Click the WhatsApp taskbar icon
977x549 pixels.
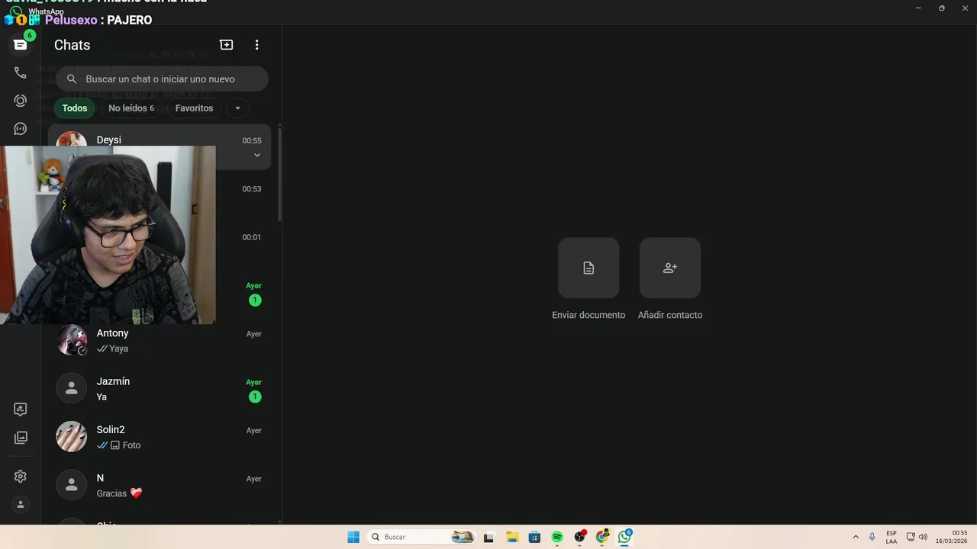tap(625, 537)
